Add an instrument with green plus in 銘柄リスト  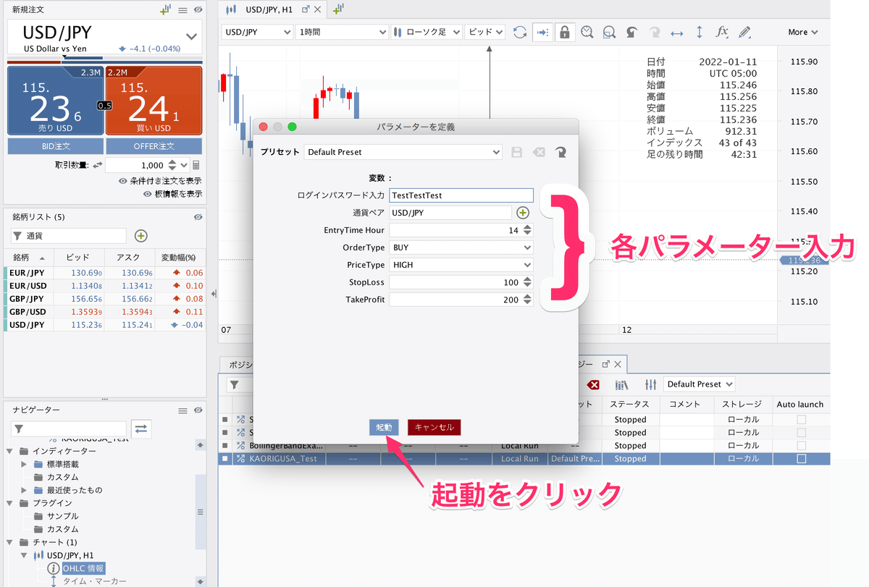[x=141, y=235]
